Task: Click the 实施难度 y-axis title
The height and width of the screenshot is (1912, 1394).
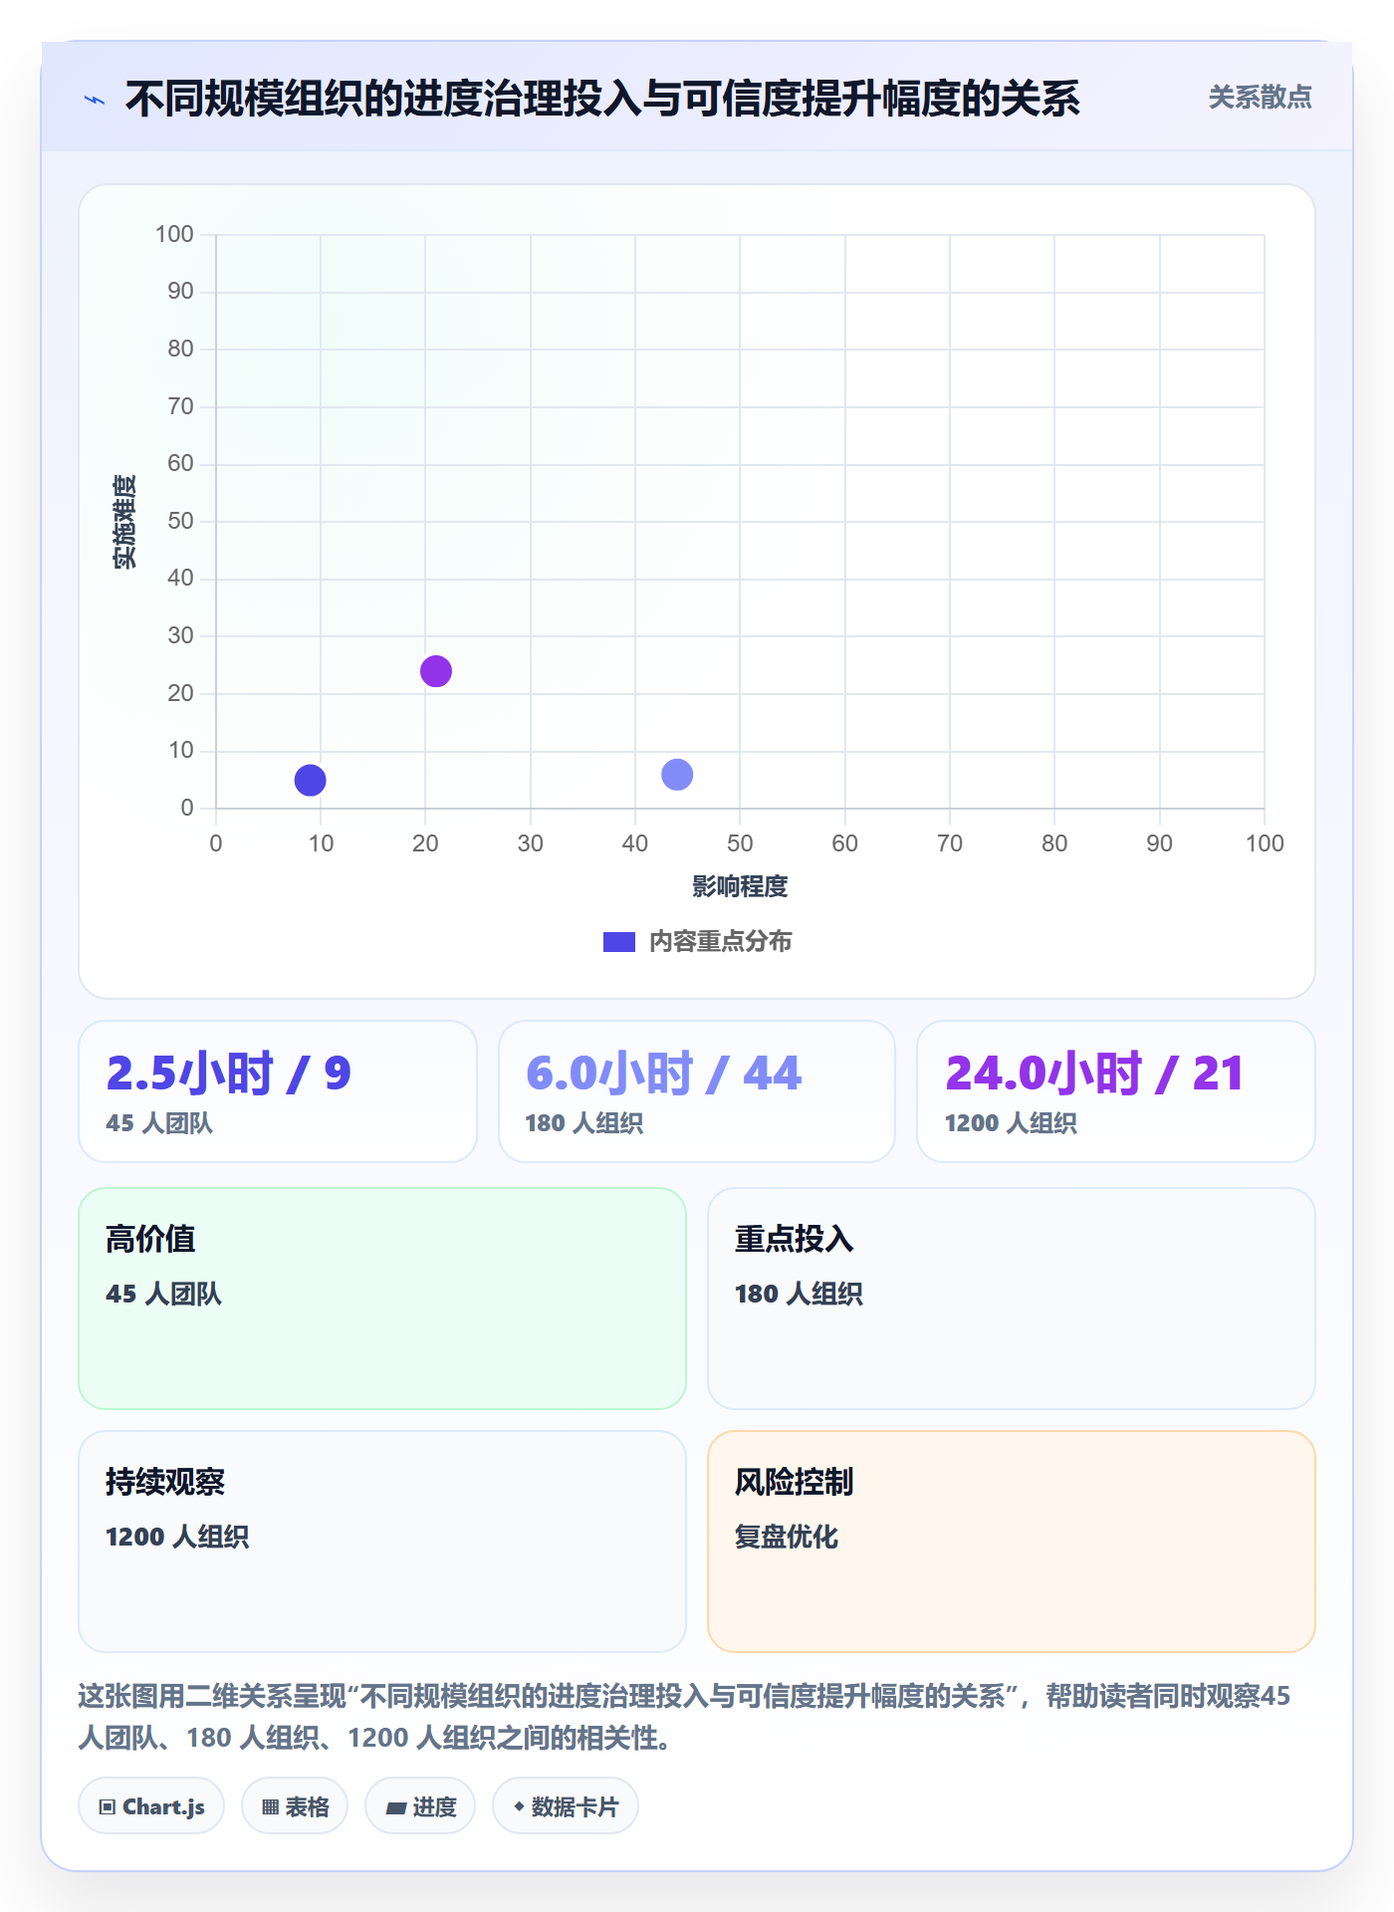Action: pos(124,522)
